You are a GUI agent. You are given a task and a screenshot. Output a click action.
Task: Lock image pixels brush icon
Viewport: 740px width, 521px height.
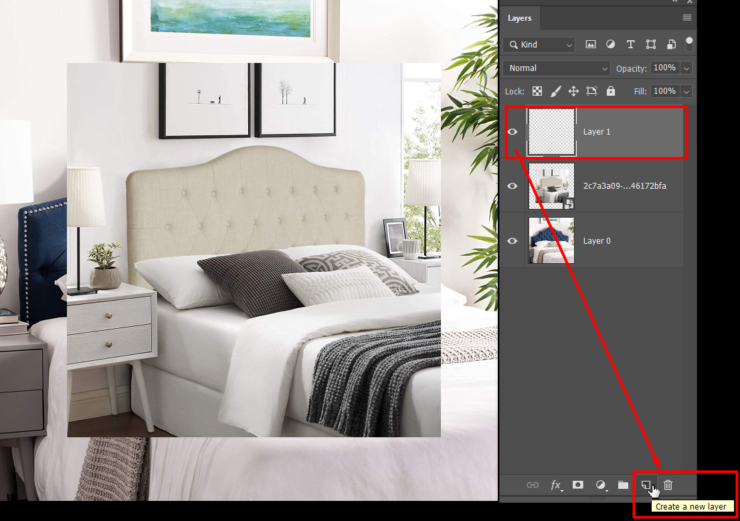click(x=555, y=91)
